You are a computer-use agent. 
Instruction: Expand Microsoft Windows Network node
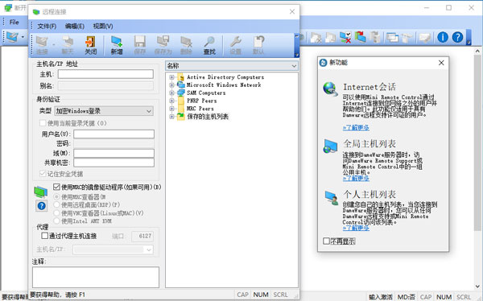click(x=171, y=85)
